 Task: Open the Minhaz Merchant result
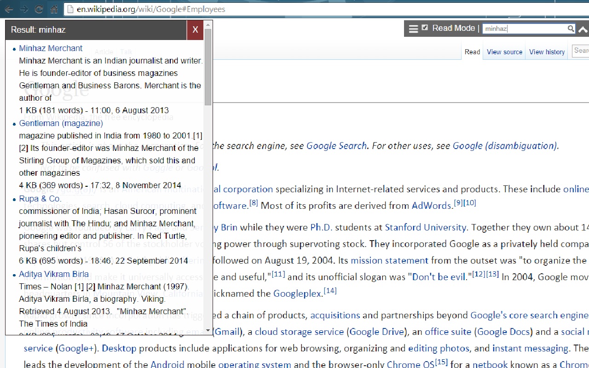click(x=51, y=48)
